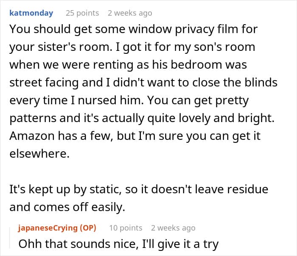Click the (OP) tag beside japaneseCrying
The height and width of the screenshot is (256, 297).
coord(88,228)
